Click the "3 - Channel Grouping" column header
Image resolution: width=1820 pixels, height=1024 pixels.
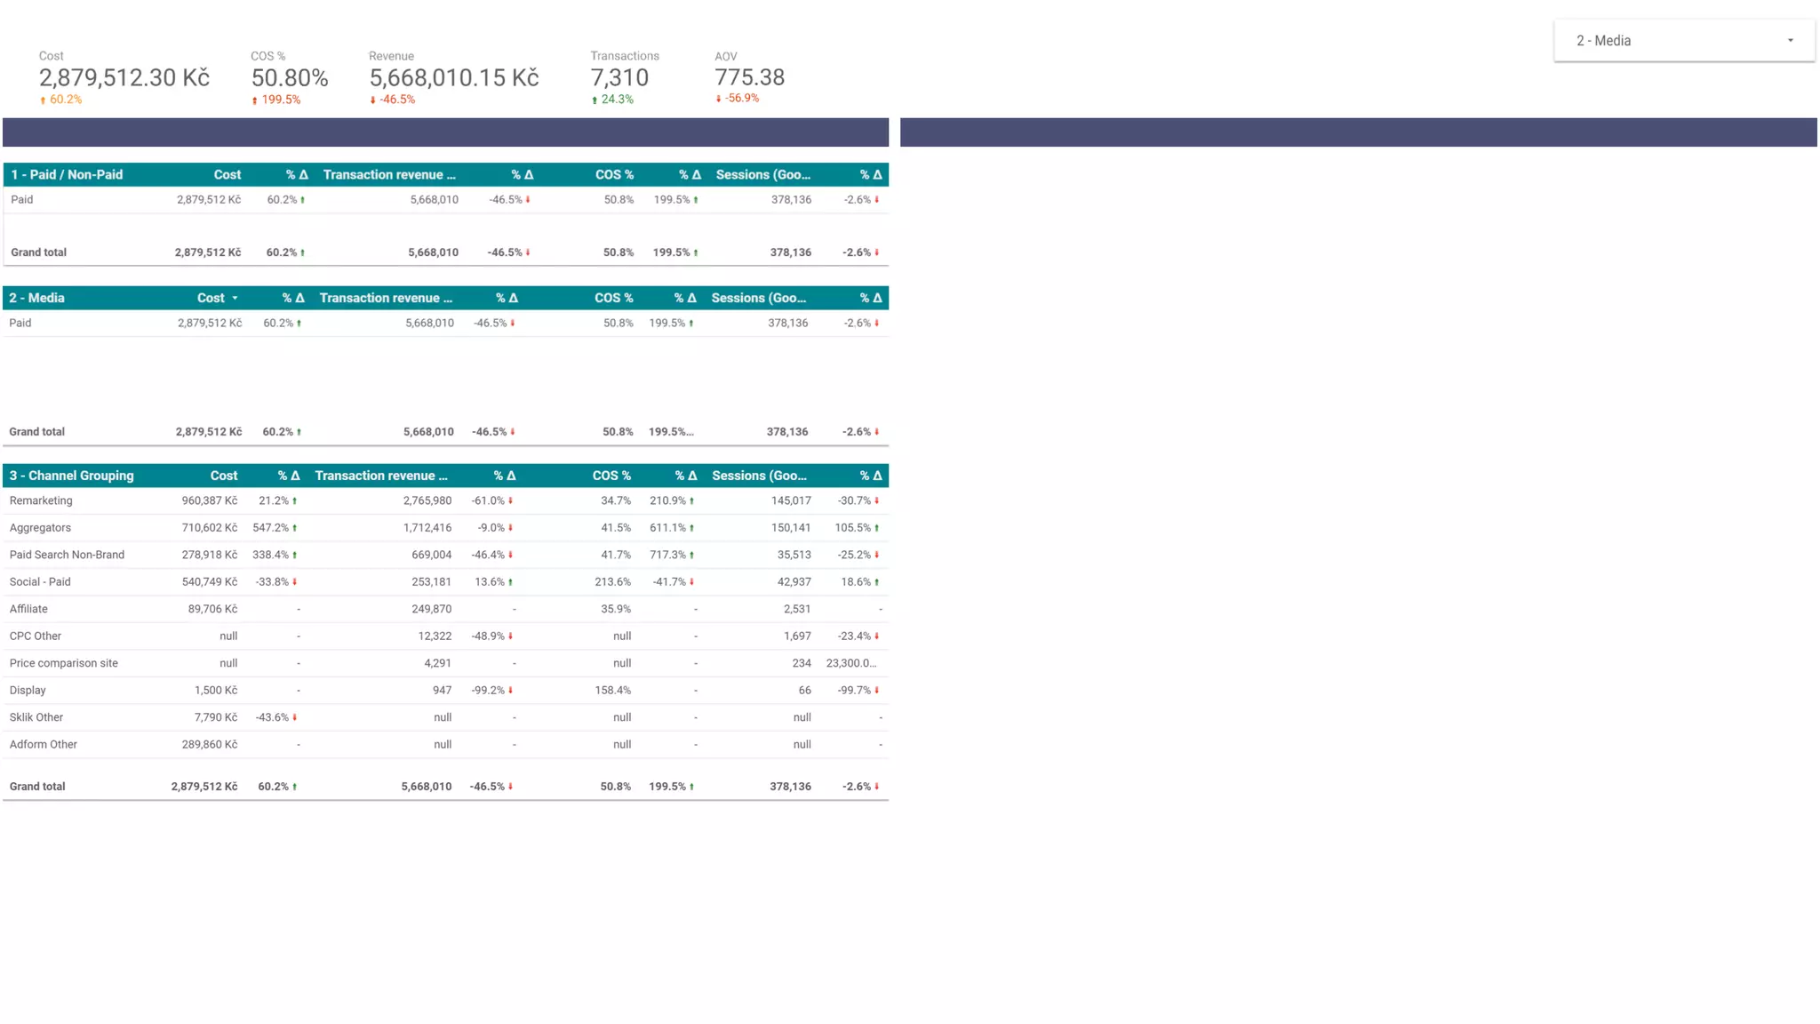71,476
